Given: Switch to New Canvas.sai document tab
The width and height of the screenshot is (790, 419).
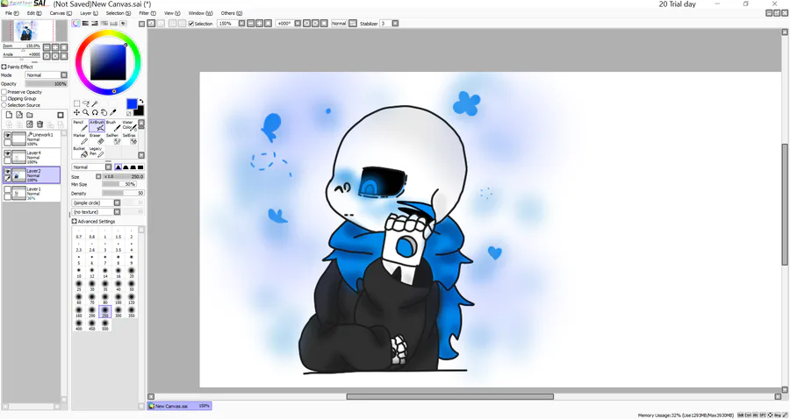Looking at the screenshot, I should tap(179, 406).
